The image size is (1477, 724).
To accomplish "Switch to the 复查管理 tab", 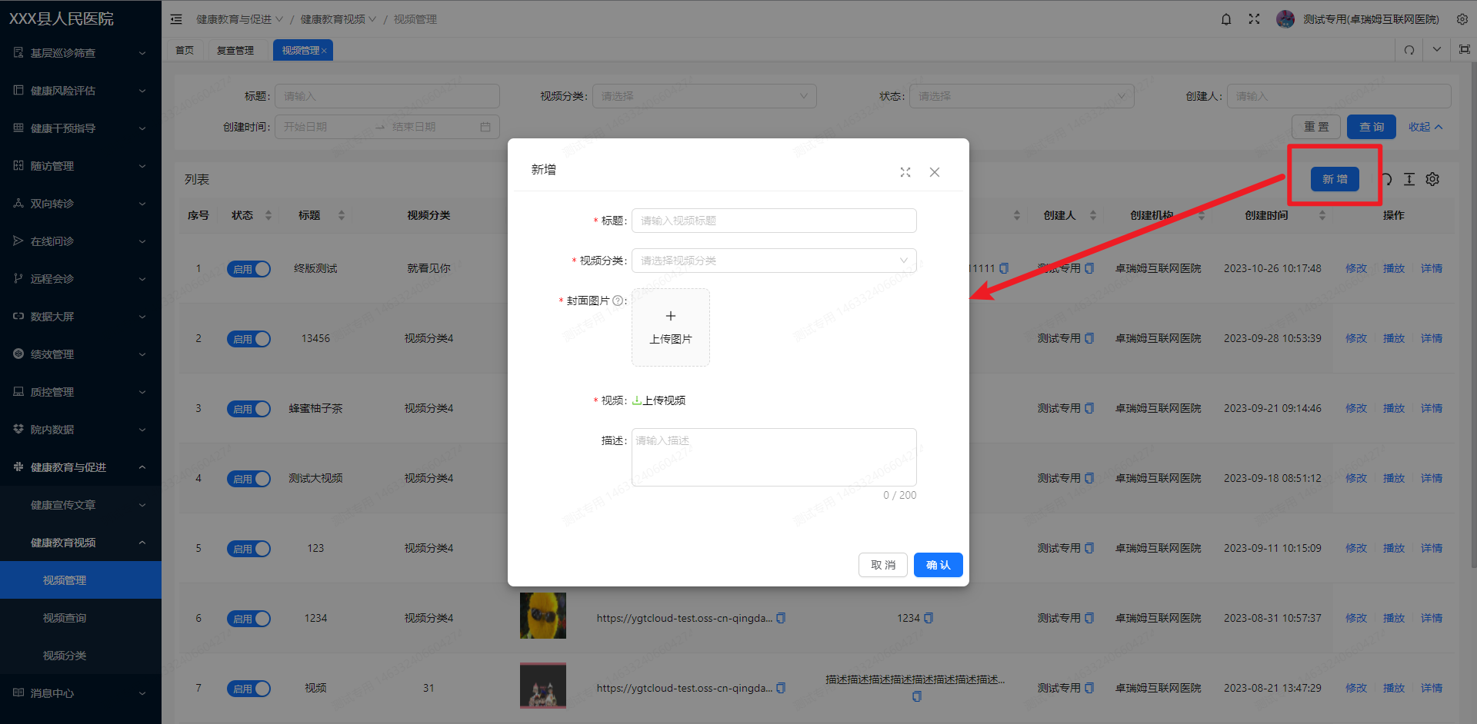I will (236, 49).
